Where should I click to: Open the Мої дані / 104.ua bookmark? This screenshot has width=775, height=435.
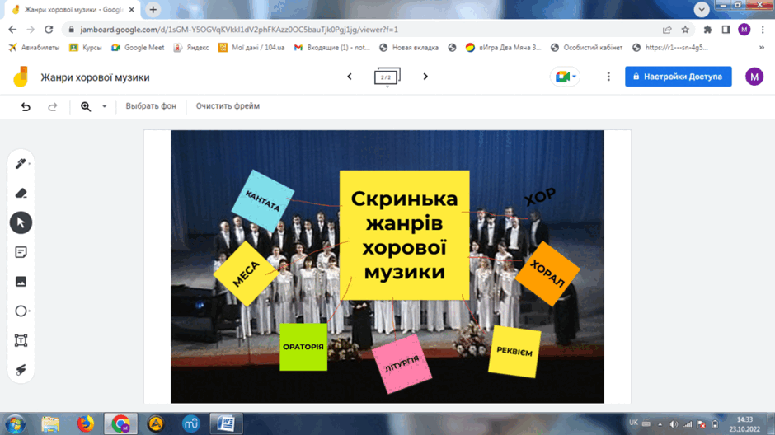[252, 48]
